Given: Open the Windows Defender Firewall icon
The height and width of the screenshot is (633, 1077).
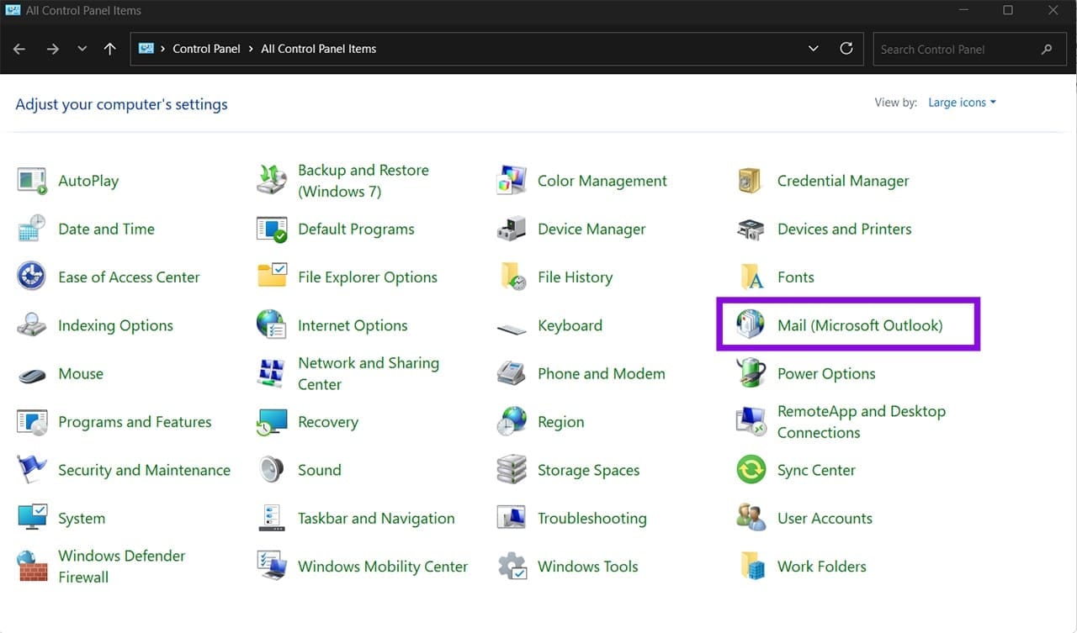Looking at the screenshot, I should point(32,567).
